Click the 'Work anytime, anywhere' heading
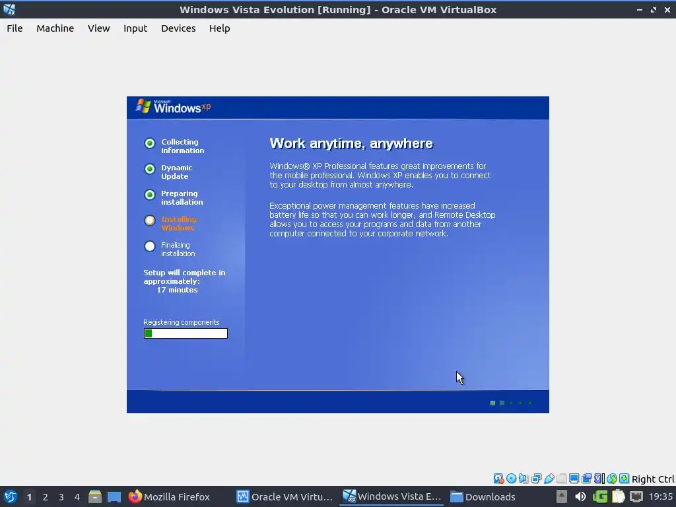This screenshot has width=676, height=507. pos(351,143)
